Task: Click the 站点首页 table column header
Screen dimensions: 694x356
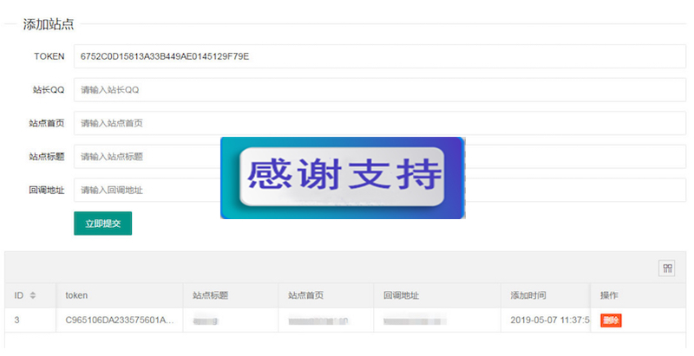Action: click(305, 295)
